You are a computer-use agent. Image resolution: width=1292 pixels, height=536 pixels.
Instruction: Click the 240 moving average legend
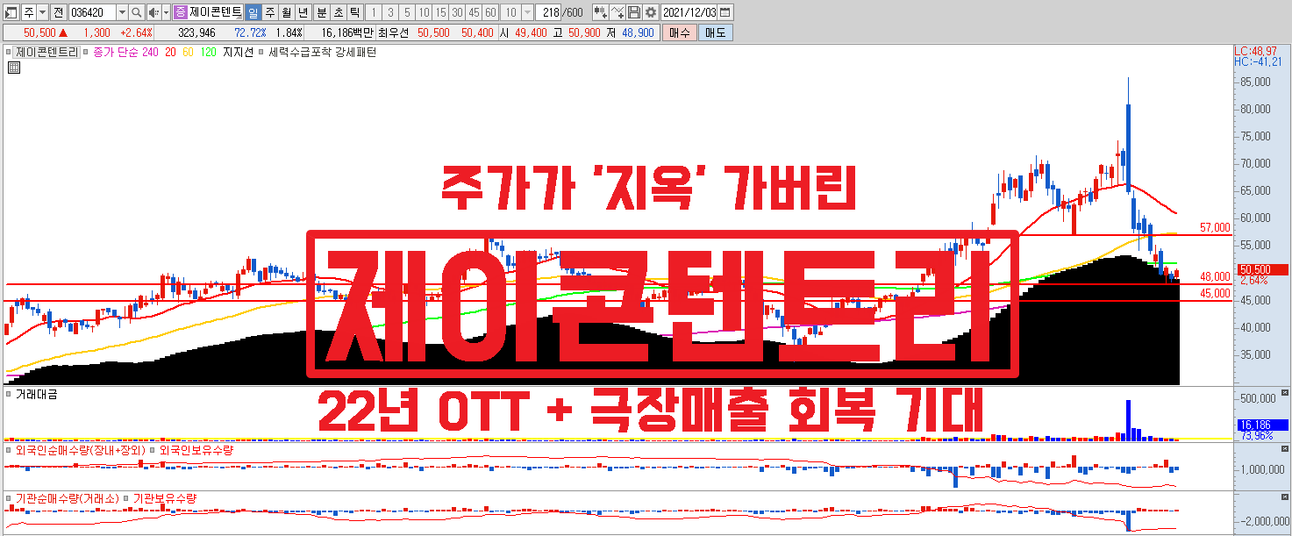click(150, 52)
